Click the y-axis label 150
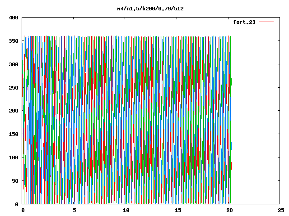289x216 pixels. click(14, 134)
